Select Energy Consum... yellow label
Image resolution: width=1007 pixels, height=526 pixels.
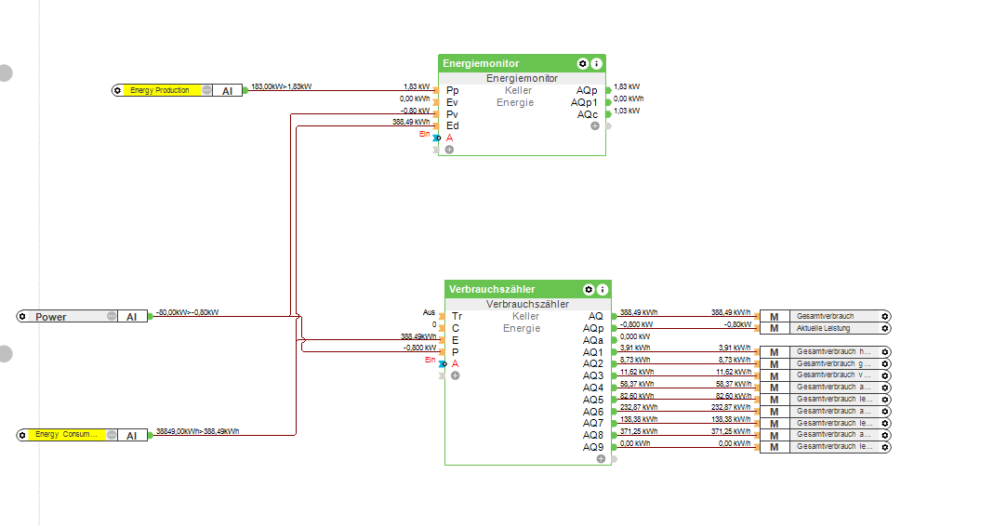pyautogui.click(x=67, y=436)
